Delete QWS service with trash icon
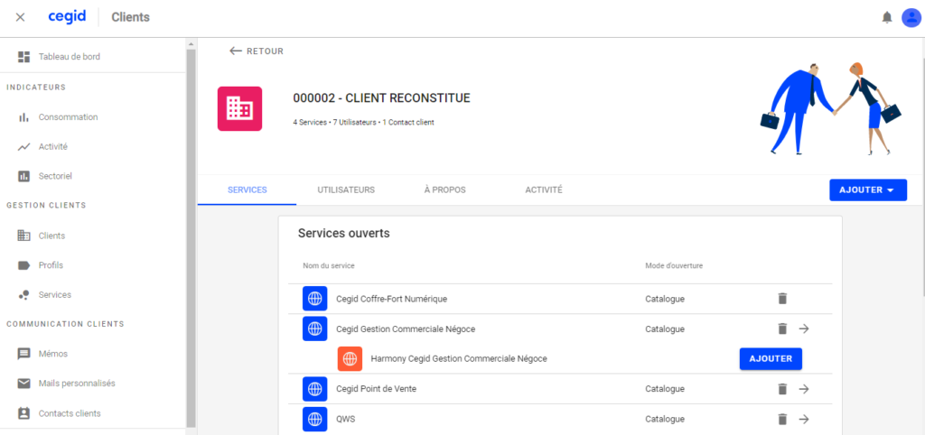 tap(782, 419)
